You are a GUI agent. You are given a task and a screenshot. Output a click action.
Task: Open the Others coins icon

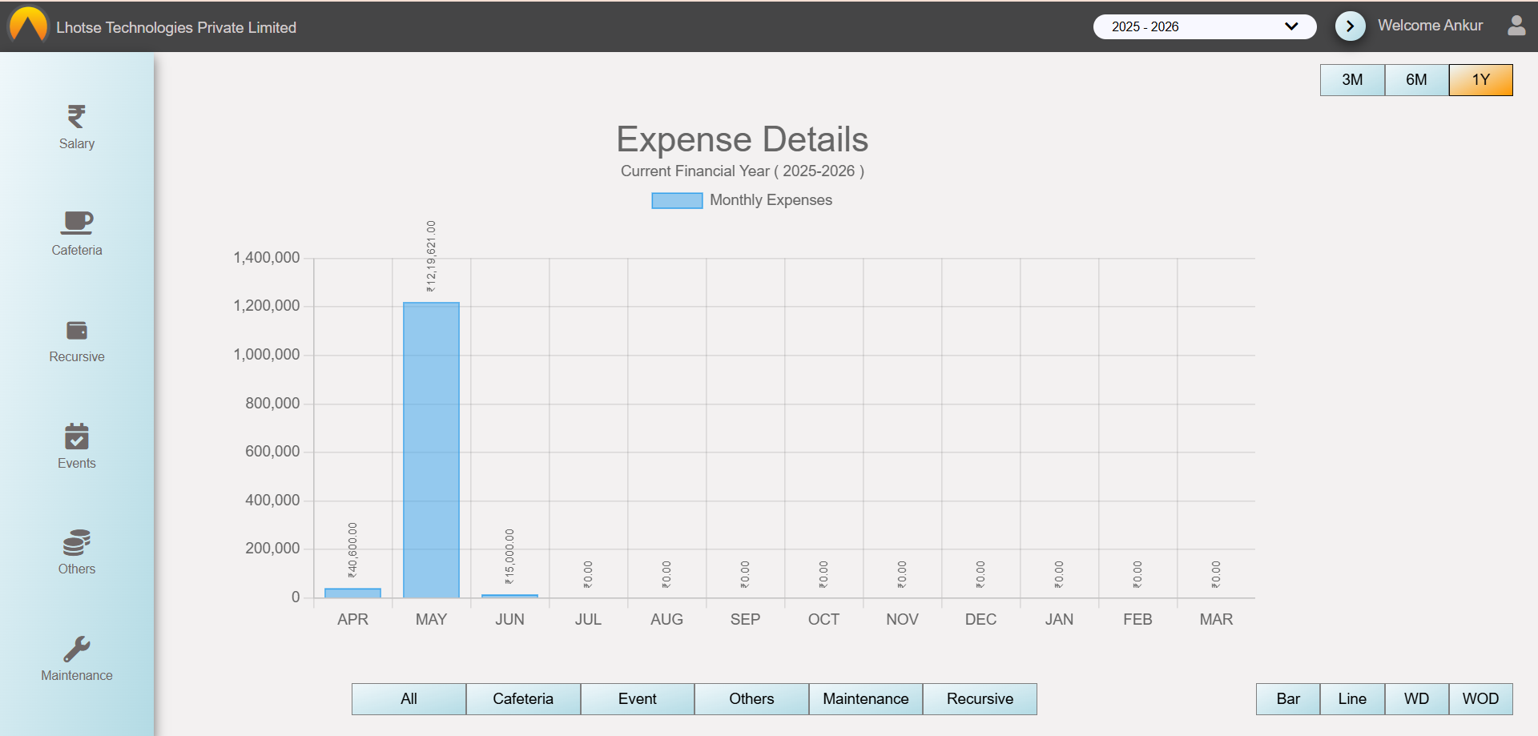(77, 542)
